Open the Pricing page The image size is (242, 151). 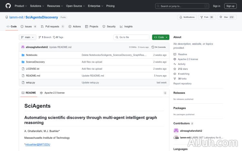click(x=110, y=6)
